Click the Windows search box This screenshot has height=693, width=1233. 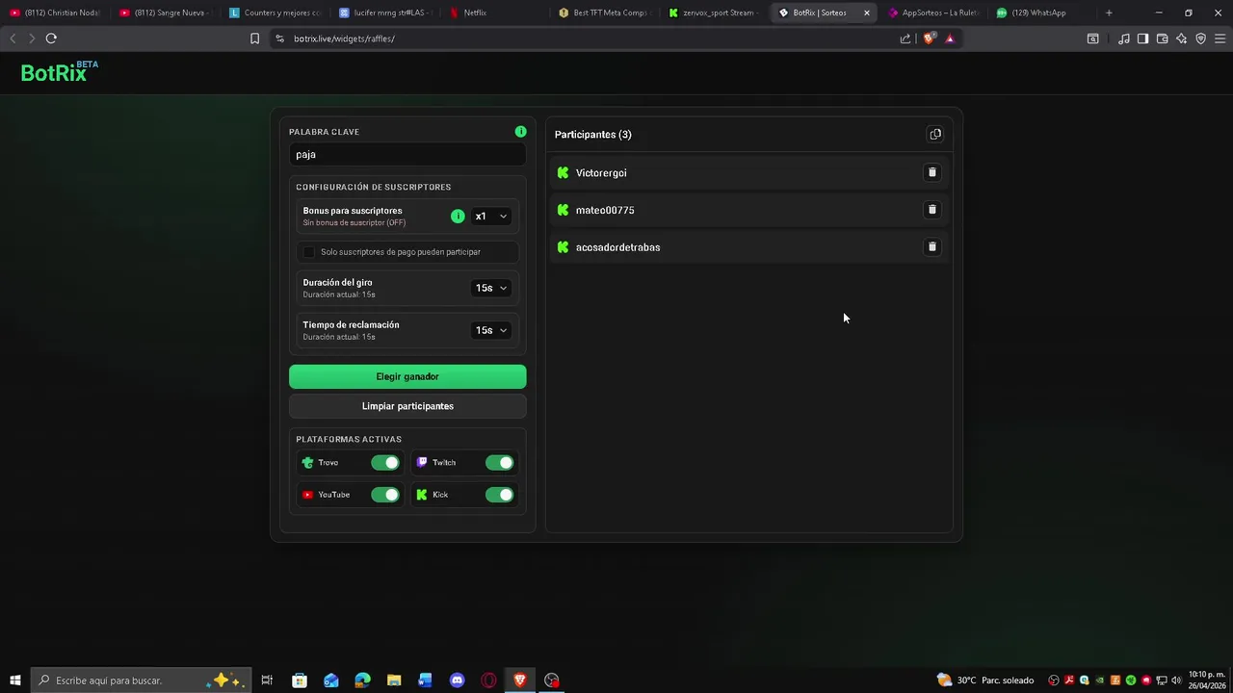[x=141, y=680]
